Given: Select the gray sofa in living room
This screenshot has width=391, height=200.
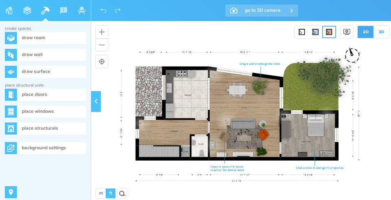Looking at the screenshot, I should point(244,124).
